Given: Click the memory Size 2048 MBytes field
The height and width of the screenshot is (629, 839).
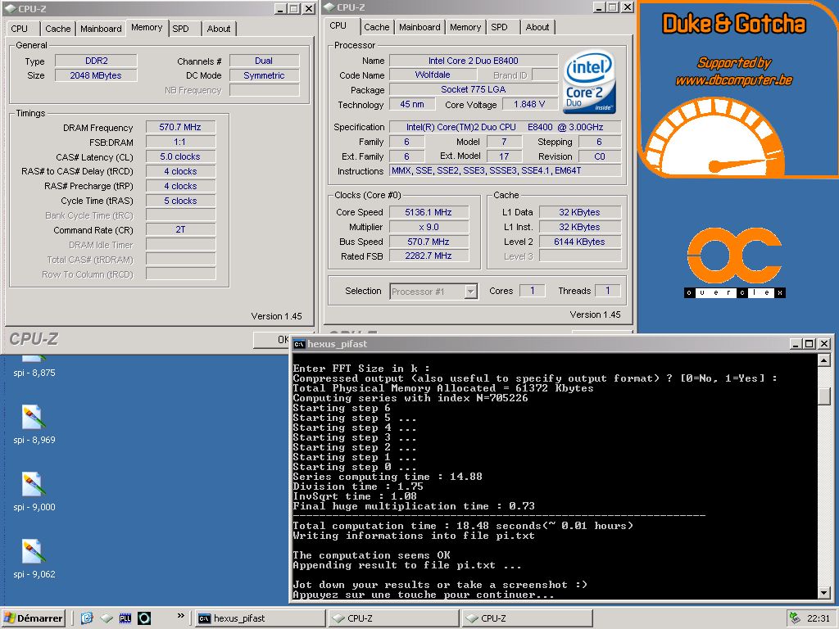Looking at the screenshot, I should tap(96, 75).
